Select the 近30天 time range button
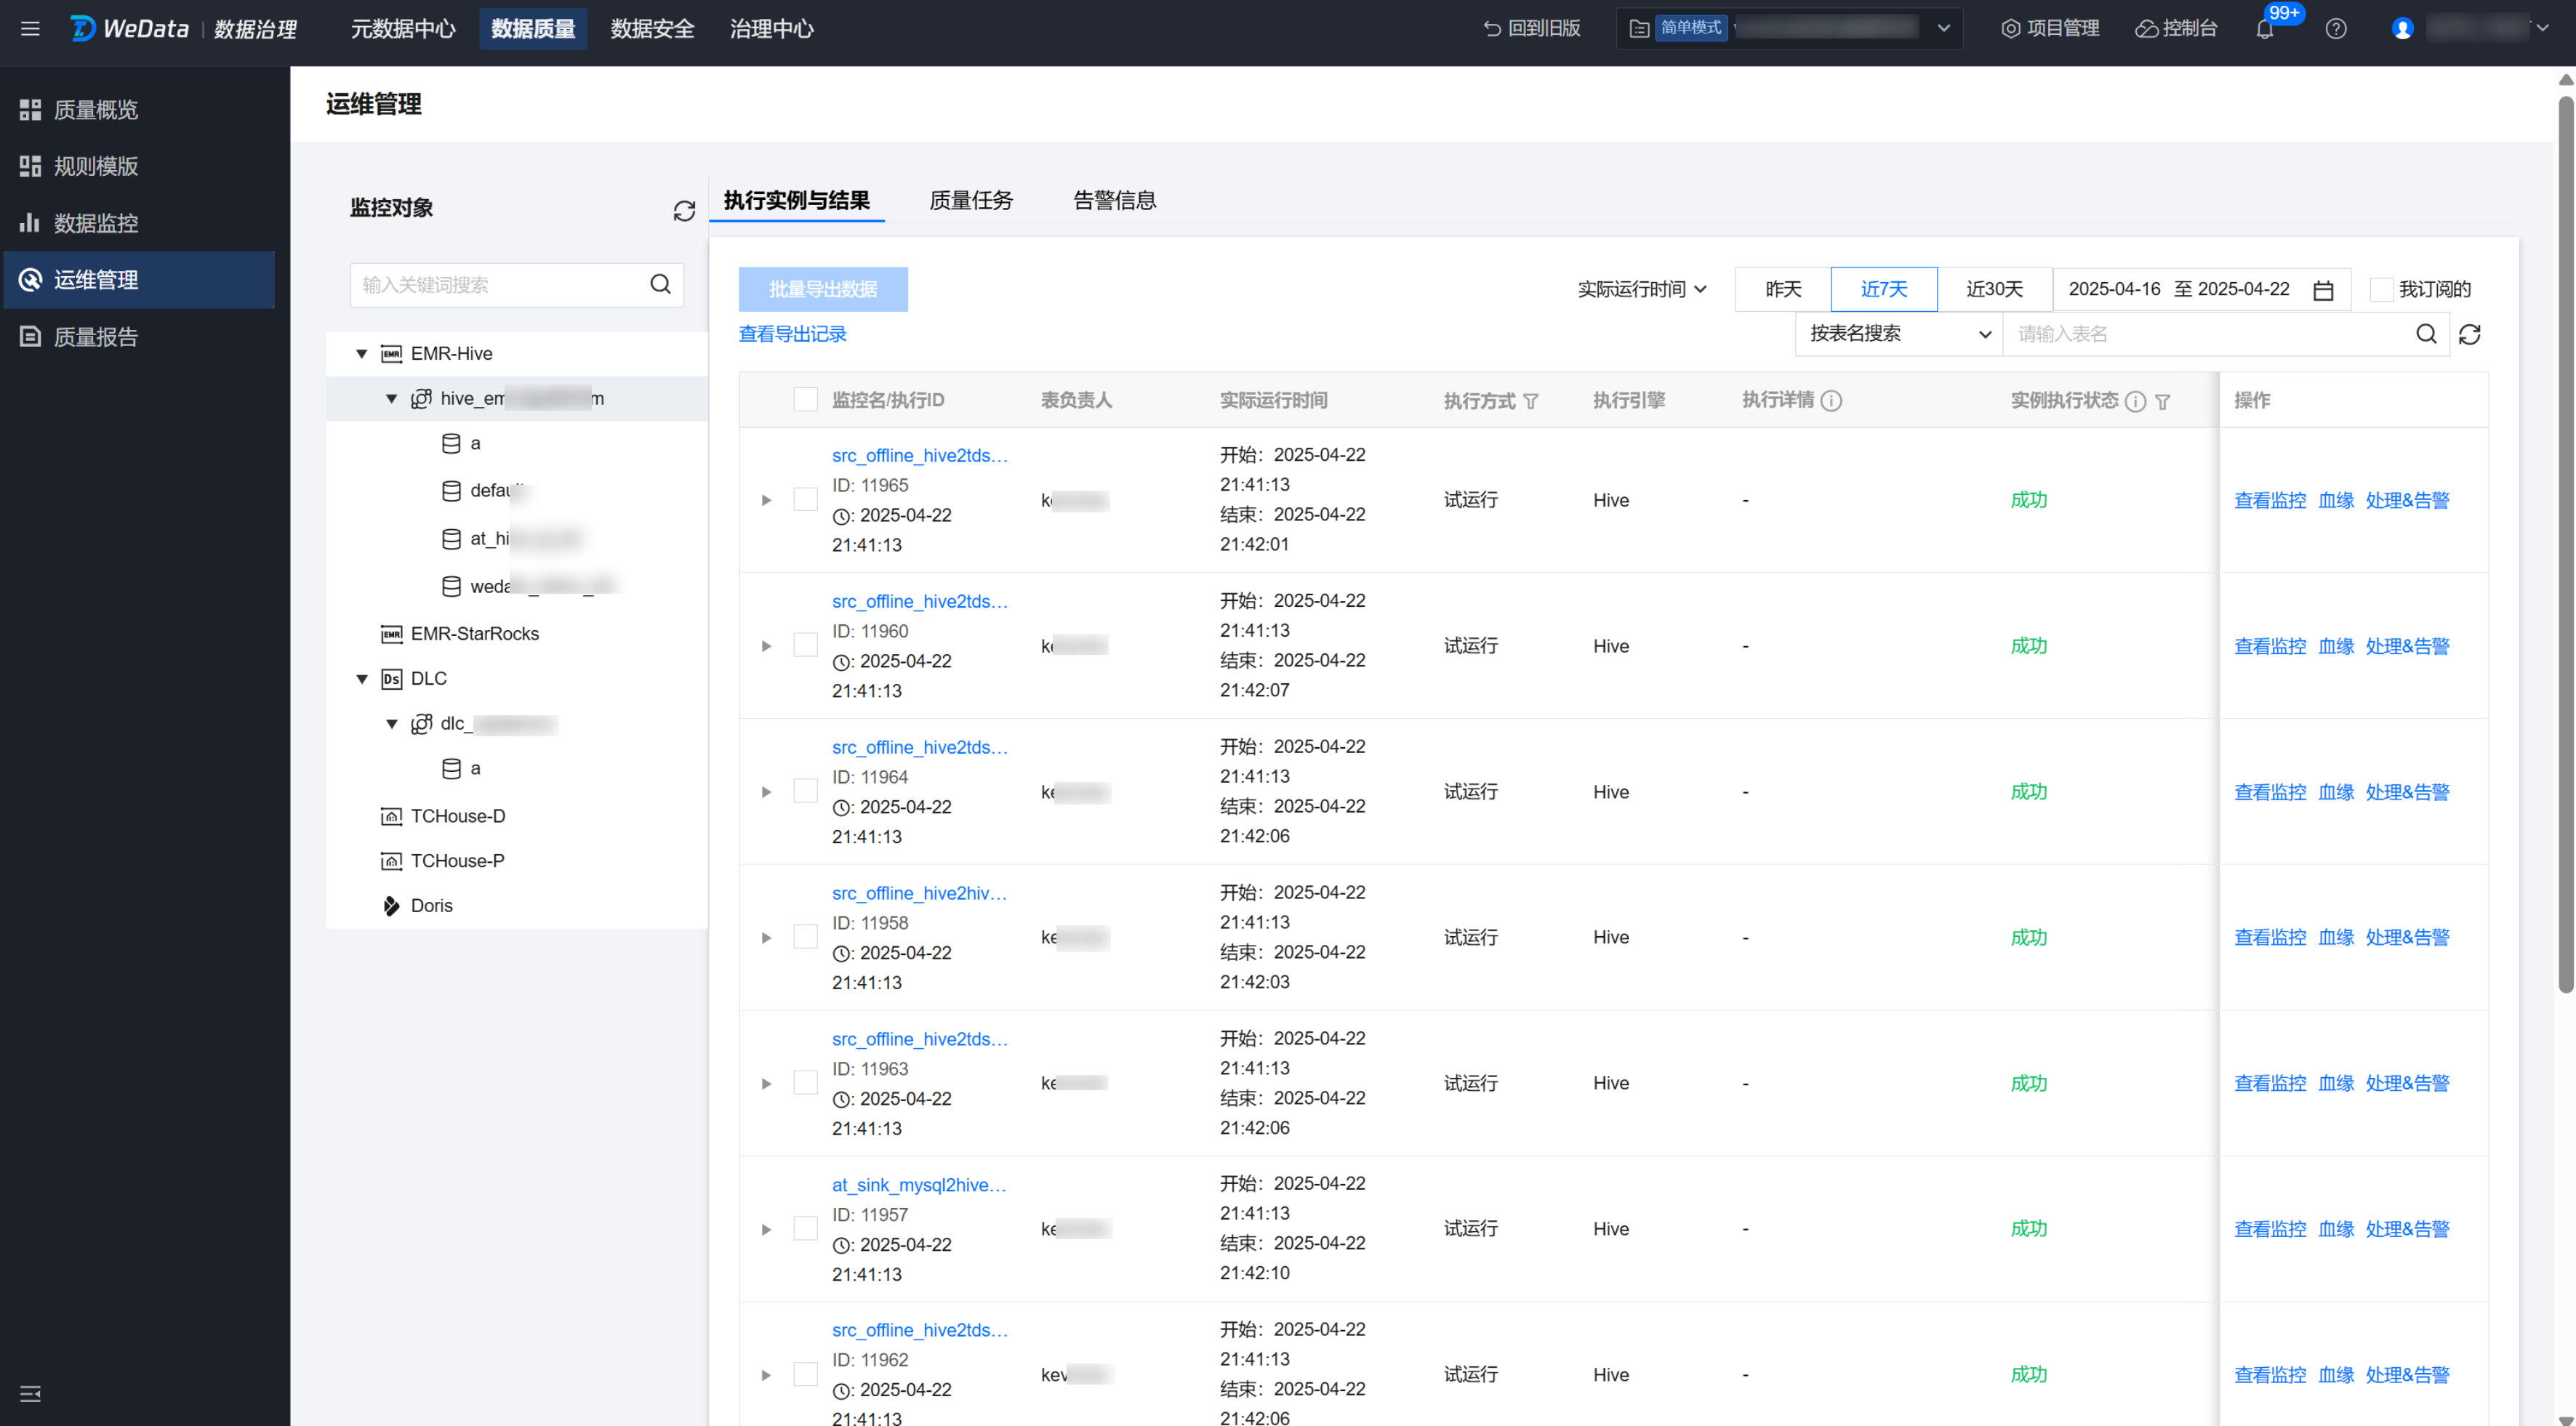This screenshot has height=1426, width=2576. coord(1994,290)
